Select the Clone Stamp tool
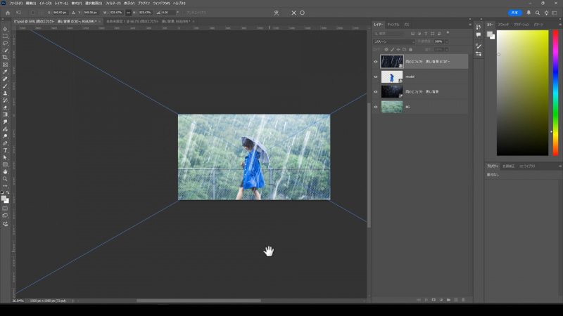563x316 pixels. [5, 93]
